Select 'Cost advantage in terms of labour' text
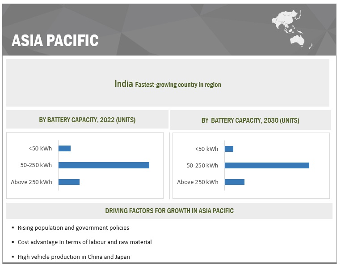Image resolution: width=341 pixels, height=266 pixels. click(x=84, y=242)
